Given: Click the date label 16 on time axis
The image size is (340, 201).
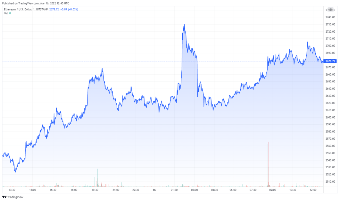Looking at the screenshot, I should tap(154, 190).
